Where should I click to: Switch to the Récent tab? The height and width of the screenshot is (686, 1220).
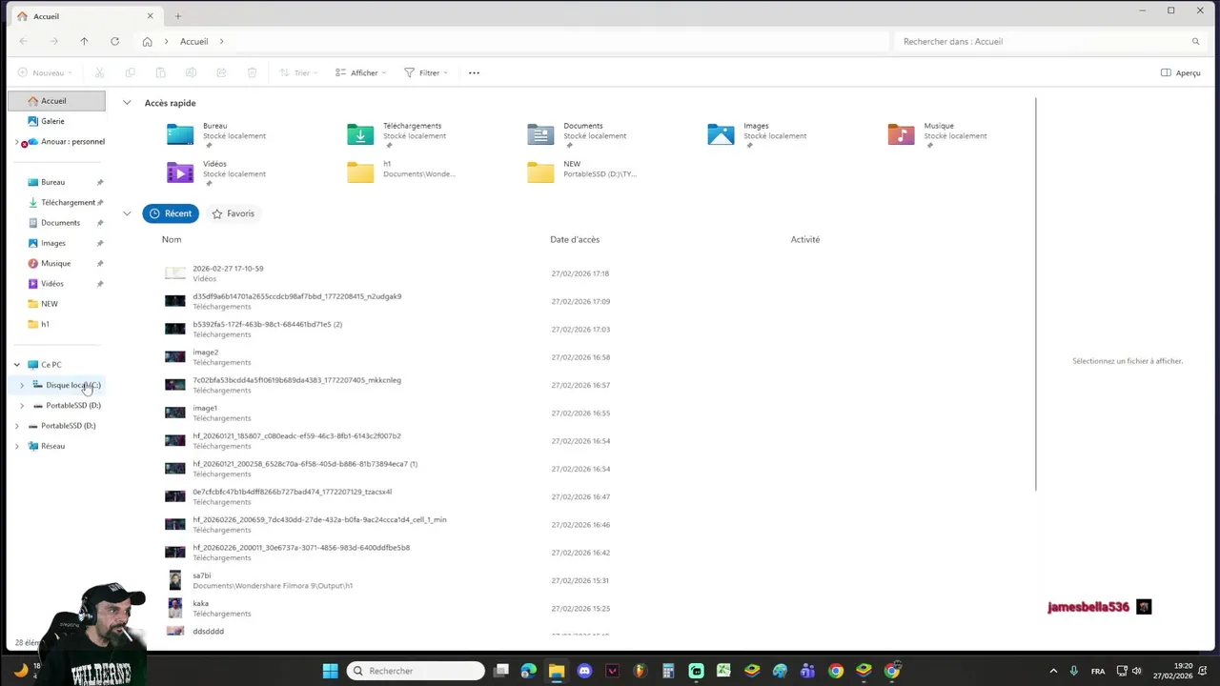pos(171,213)
